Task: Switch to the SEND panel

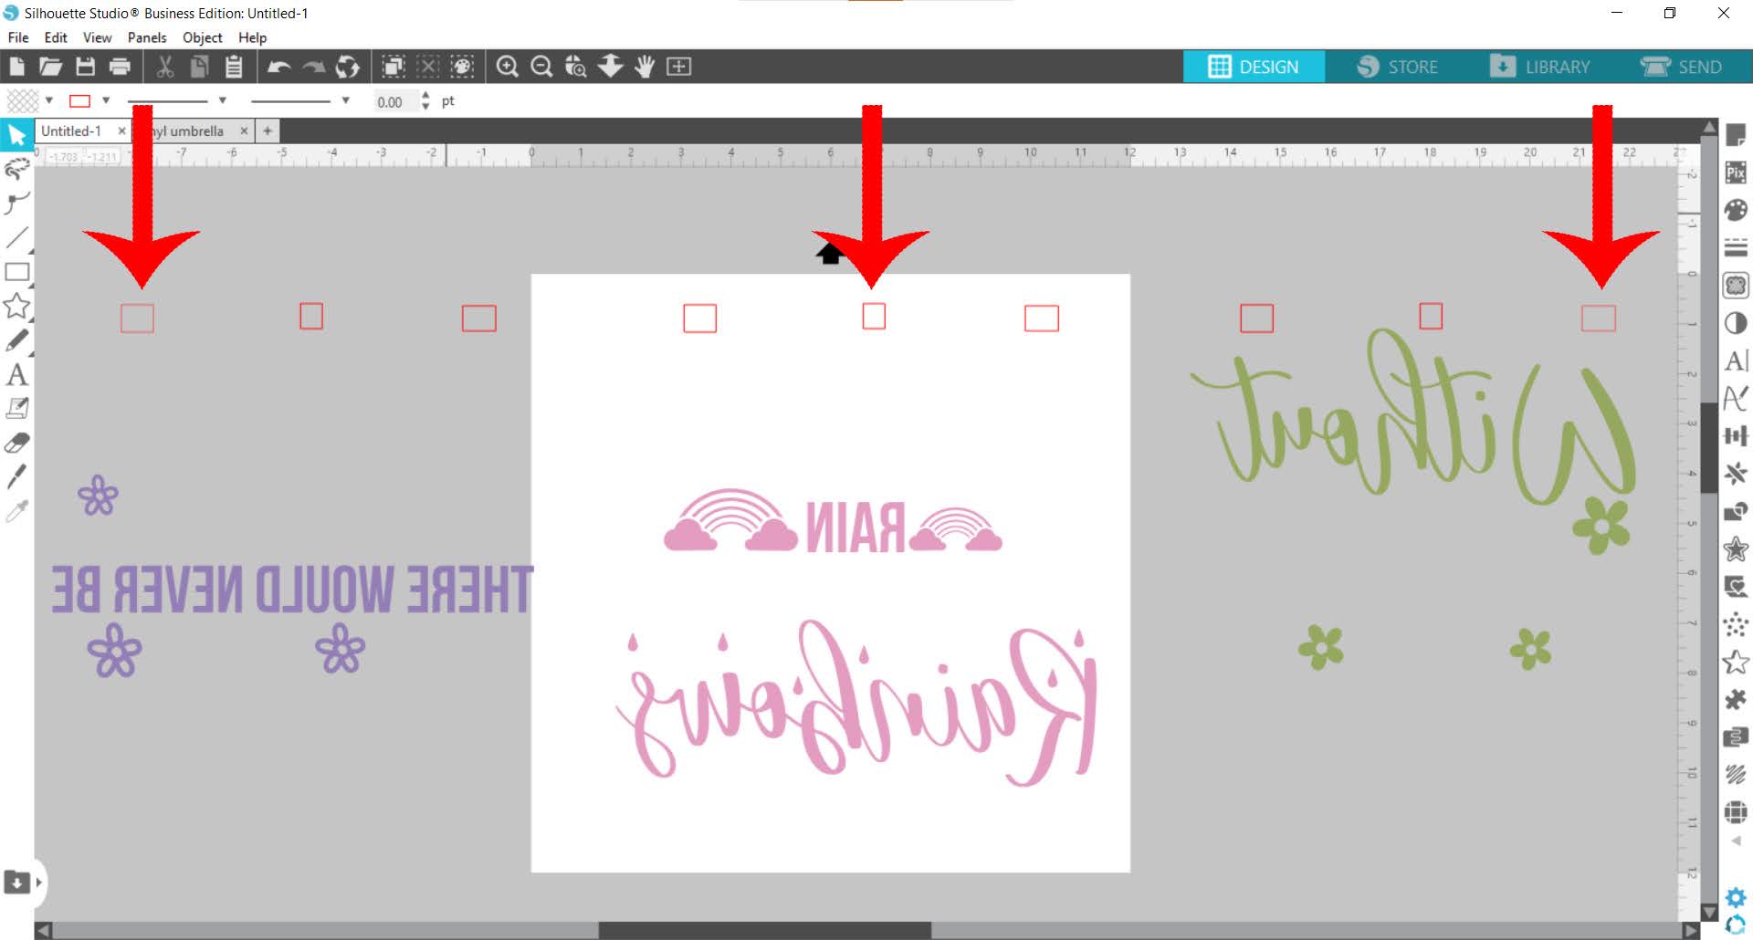Action: click(x=1681, y=67)
